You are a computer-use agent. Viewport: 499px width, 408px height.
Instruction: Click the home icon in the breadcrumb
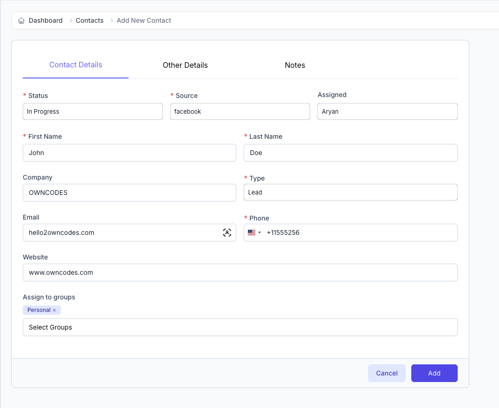(21, 20)
